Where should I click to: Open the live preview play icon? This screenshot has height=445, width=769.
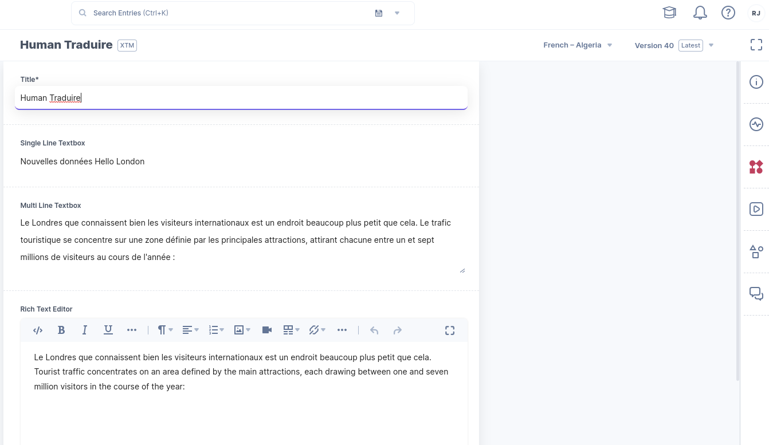[756, 209]
